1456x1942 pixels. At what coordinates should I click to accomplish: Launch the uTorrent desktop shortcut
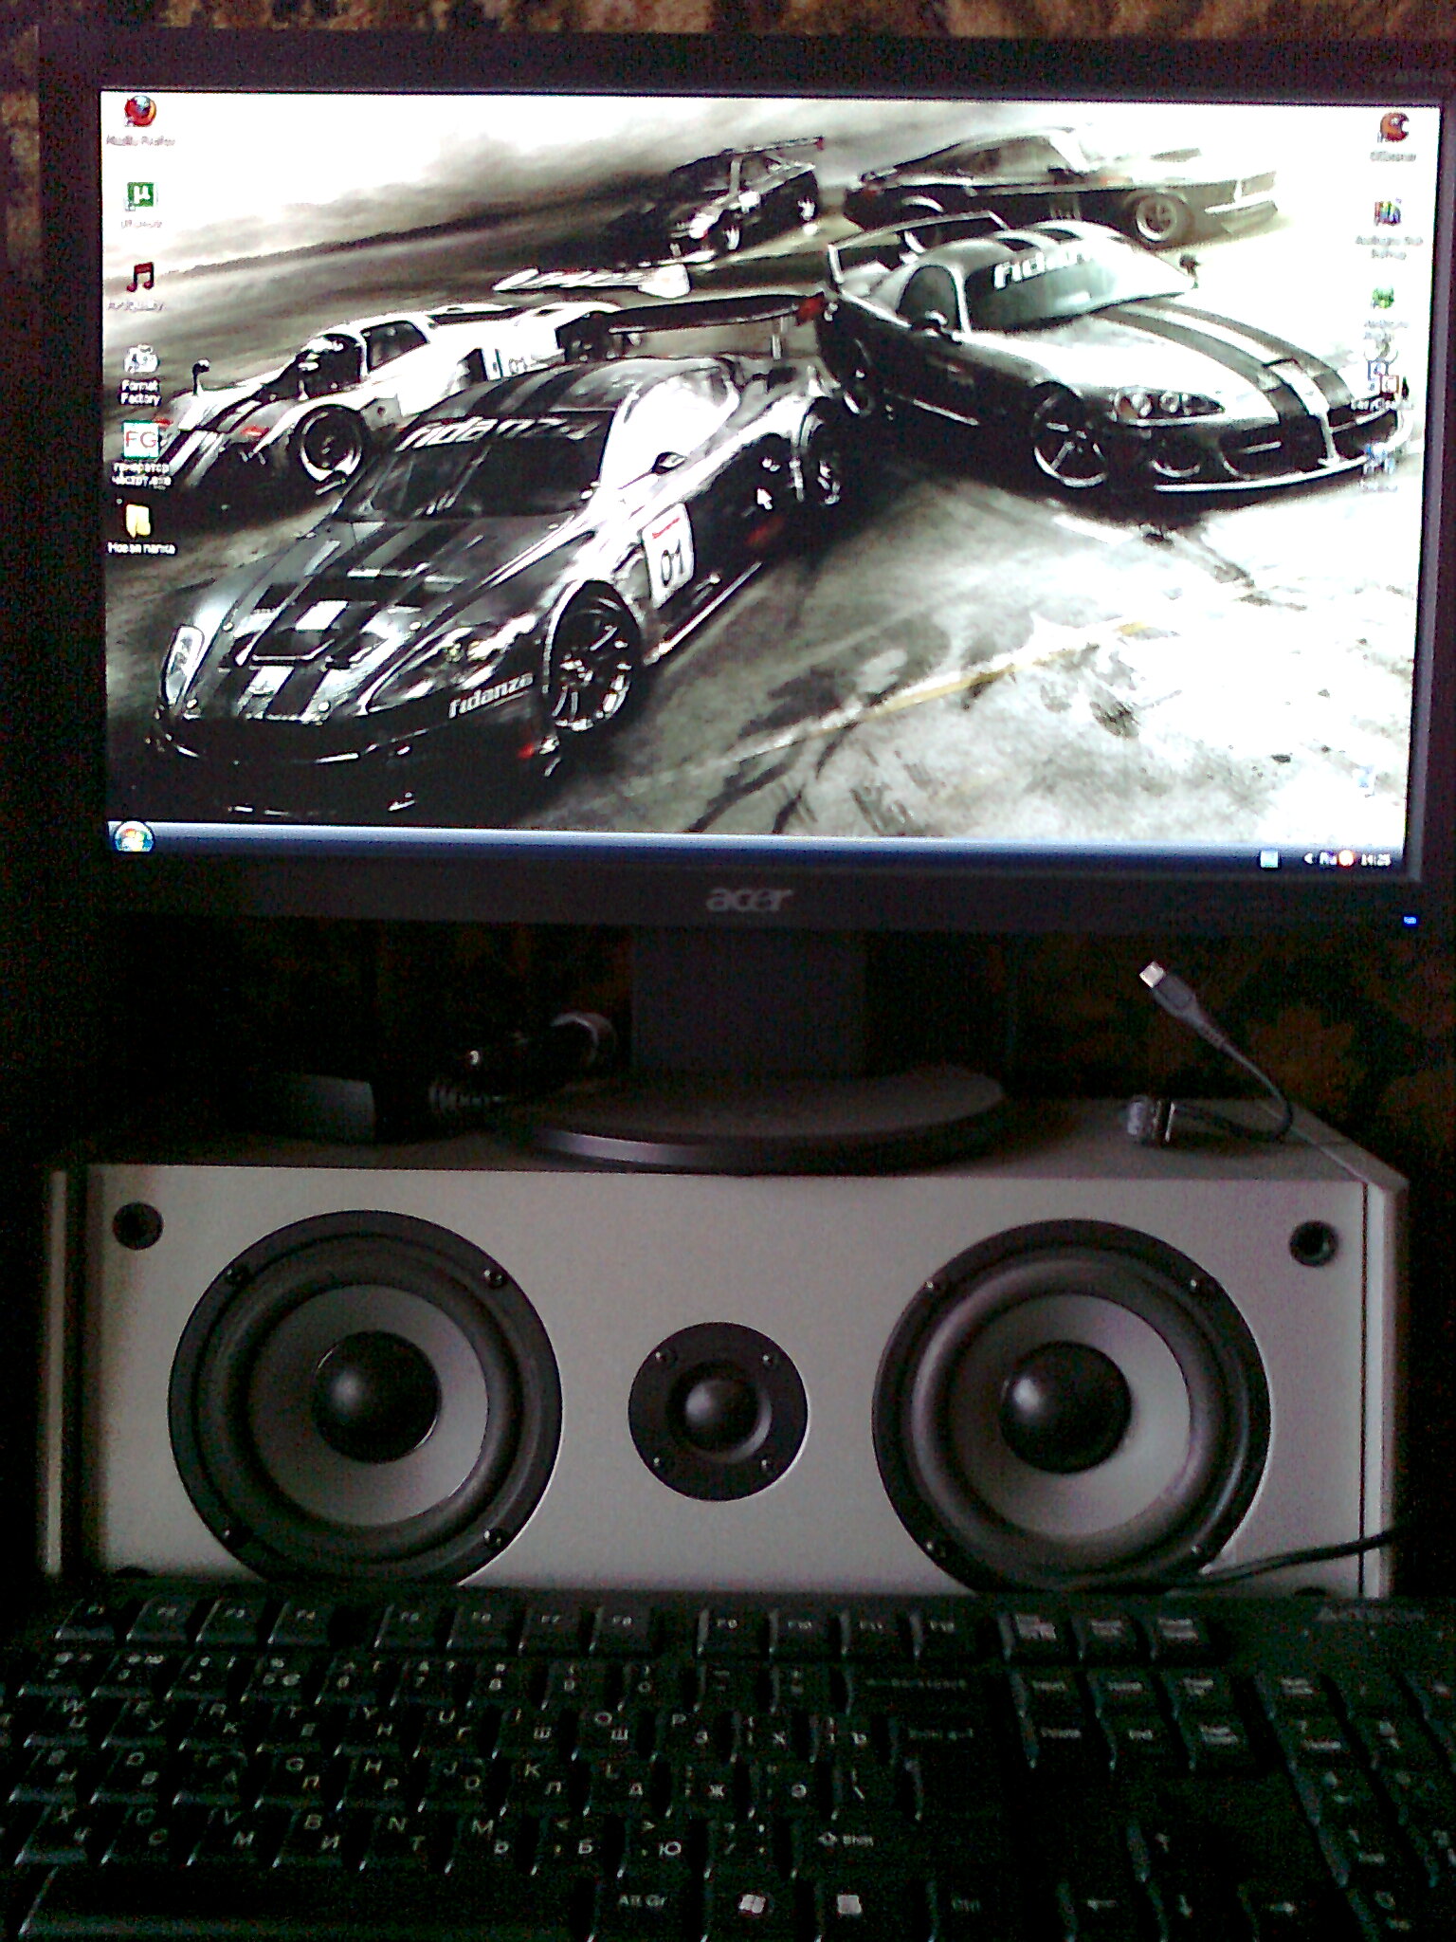(x=141, y=204)
